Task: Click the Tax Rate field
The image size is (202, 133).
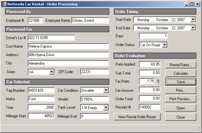Action: click(x=147, y=81)
